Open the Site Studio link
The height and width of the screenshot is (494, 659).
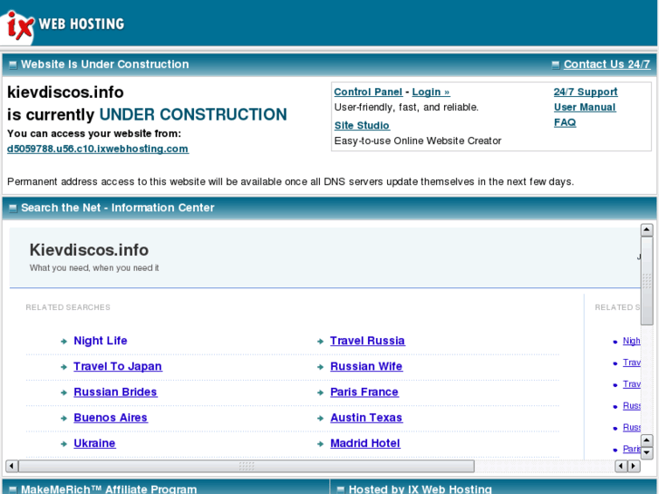point(362,125)
